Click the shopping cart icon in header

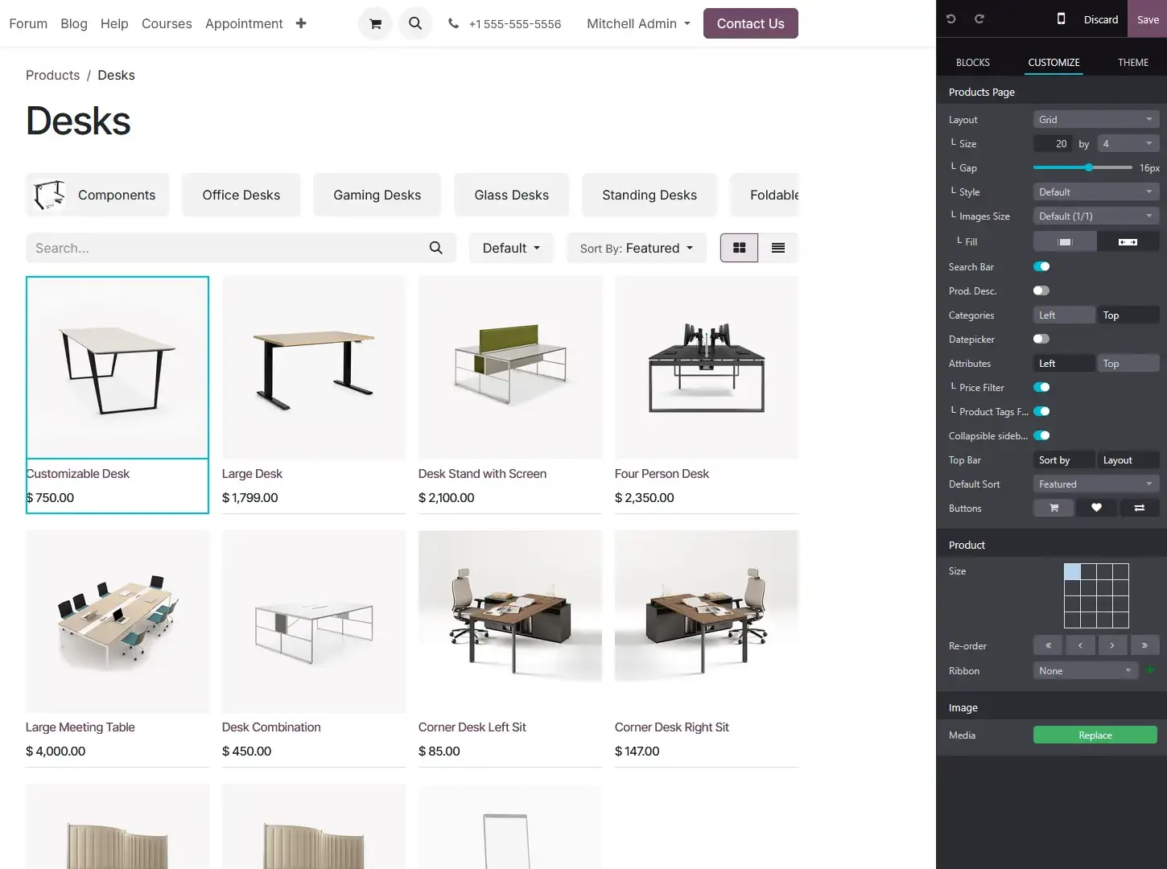(x=375, y=23)
